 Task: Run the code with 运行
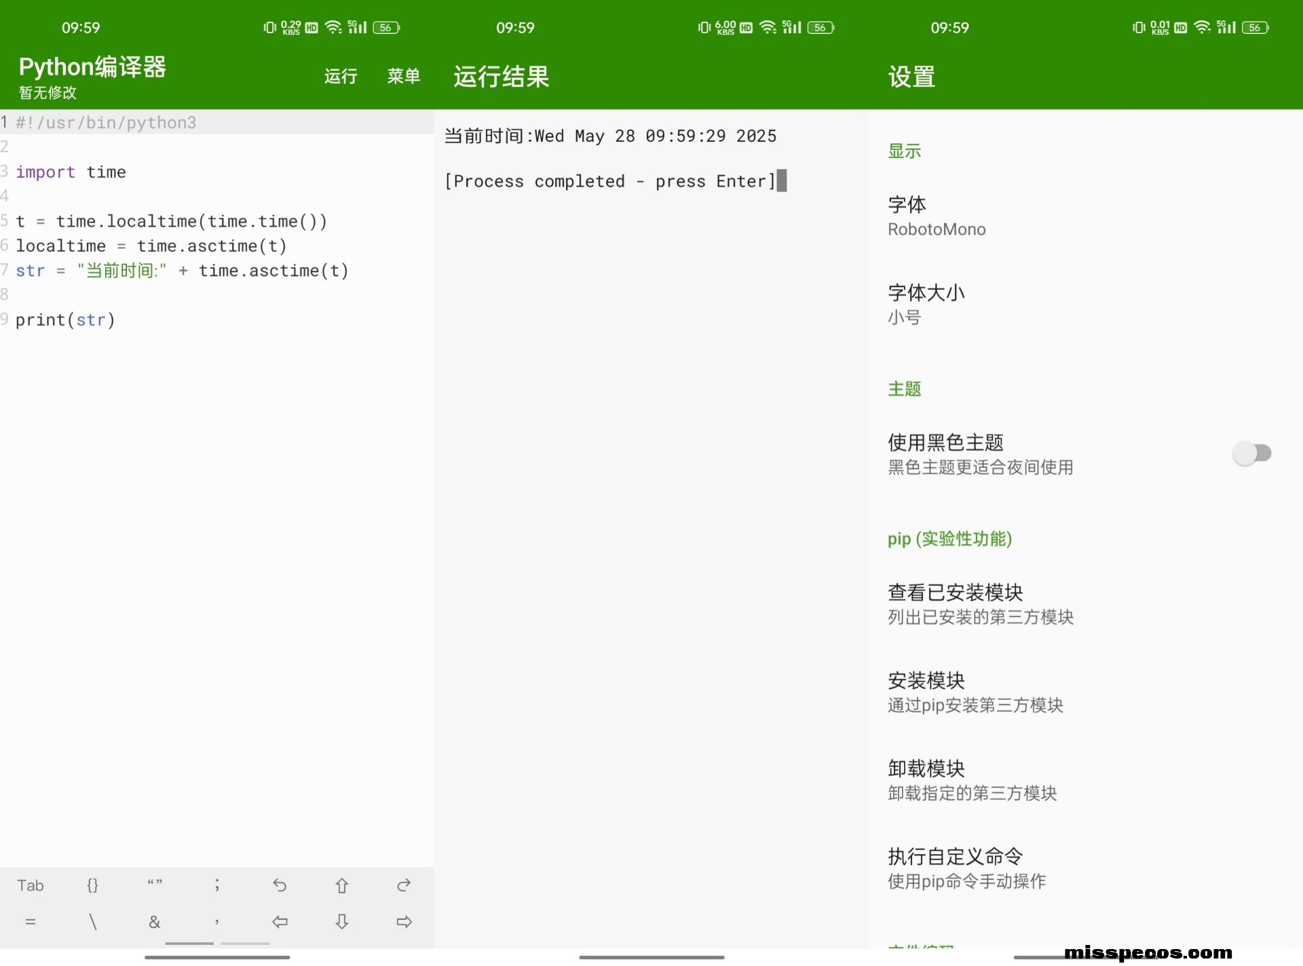[341, 76]
